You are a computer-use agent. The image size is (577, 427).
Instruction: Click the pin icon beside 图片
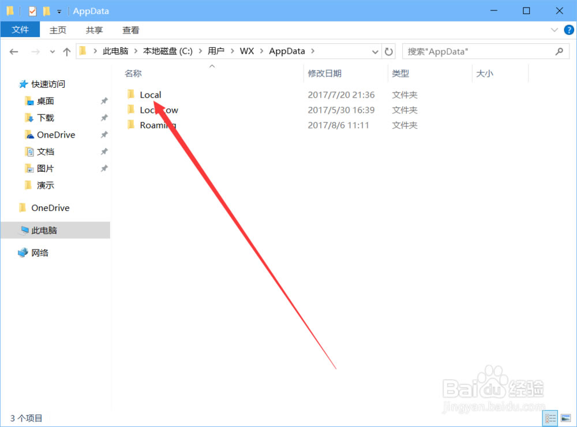(104, 168)
